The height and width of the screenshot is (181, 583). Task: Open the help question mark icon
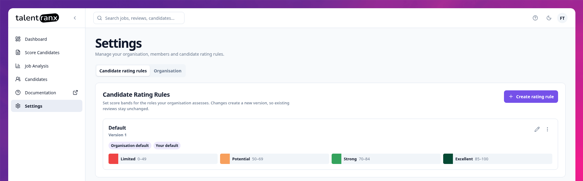click(x=535, y=18)
